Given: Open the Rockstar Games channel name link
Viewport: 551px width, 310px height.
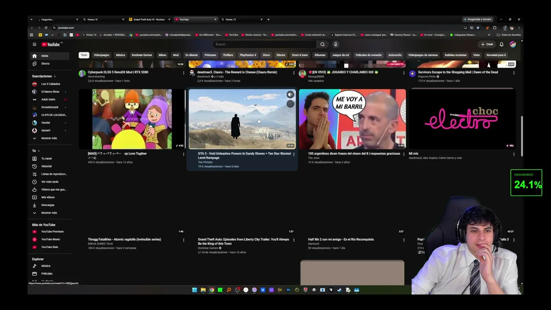Looking at the screenshot, I should coord(208,248).
